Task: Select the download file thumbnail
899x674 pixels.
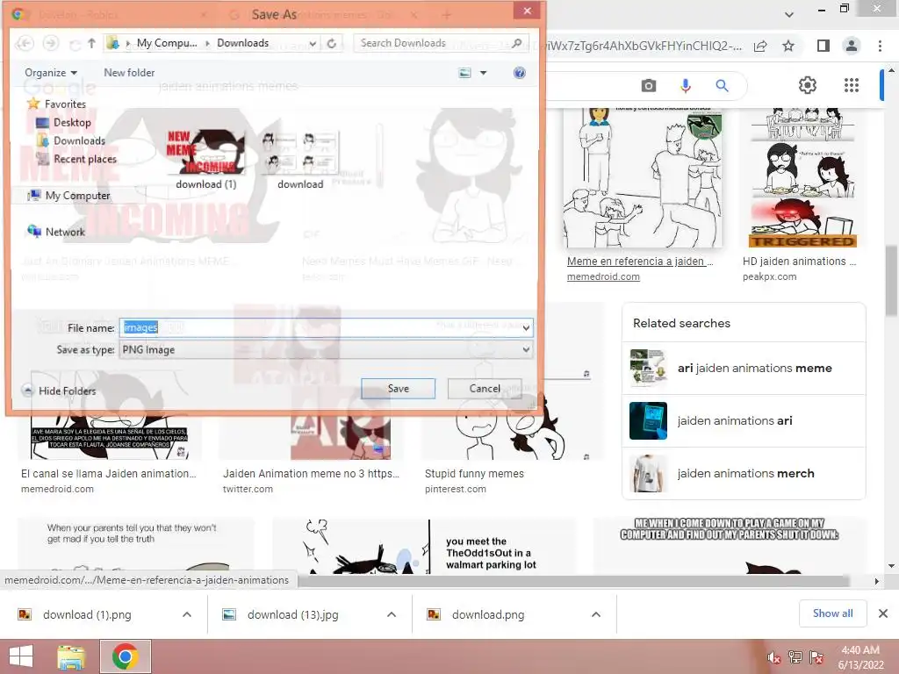Action: (300, 159)
